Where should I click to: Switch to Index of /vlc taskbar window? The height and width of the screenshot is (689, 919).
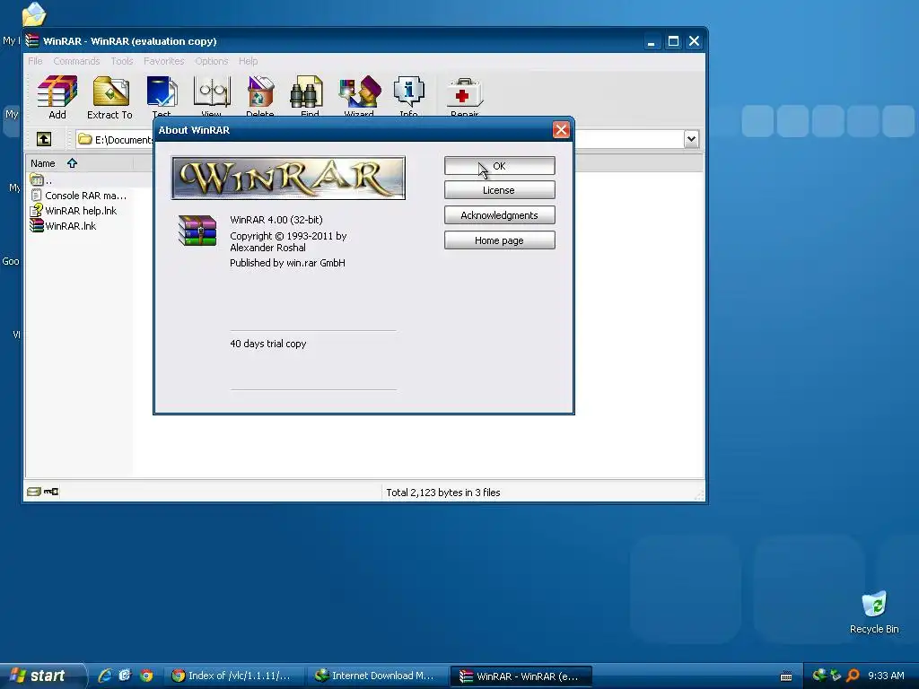point(234,676)
